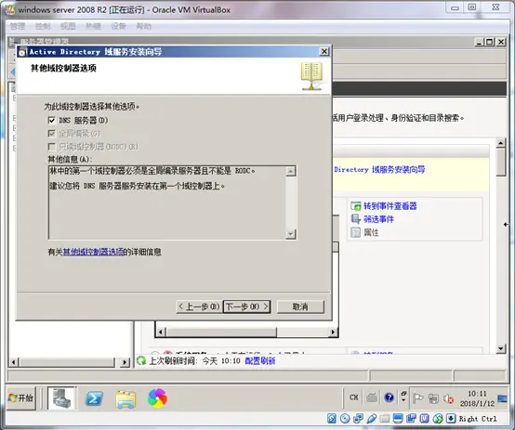Click Server Manager vertical scrollbar up arrow

pos(500,143)
